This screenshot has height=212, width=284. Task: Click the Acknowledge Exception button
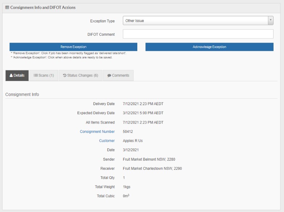pyautogui.click(x=209, y=47)
